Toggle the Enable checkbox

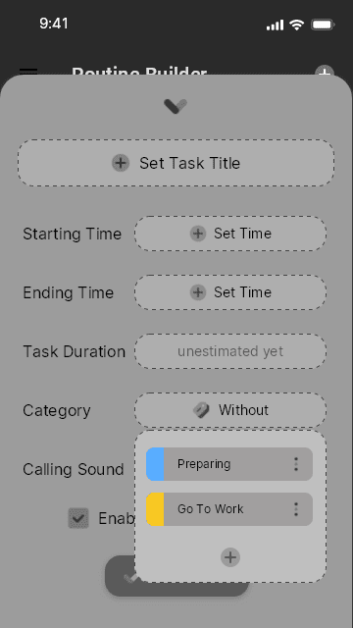78,518
